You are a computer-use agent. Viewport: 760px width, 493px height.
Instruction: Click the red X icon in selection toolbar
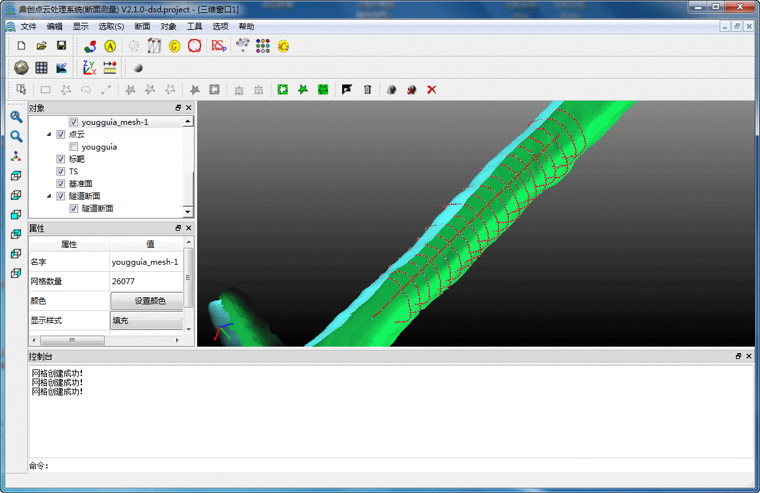tap(431, 90)
